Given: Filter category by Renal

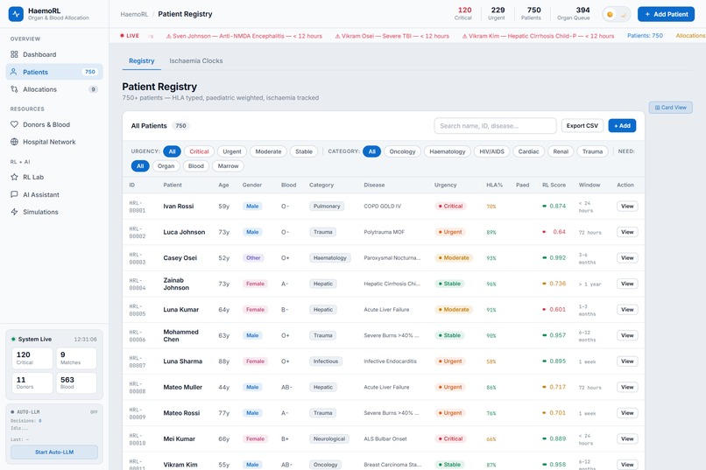Looking at the screenshot, I should (x=561, y=151).
